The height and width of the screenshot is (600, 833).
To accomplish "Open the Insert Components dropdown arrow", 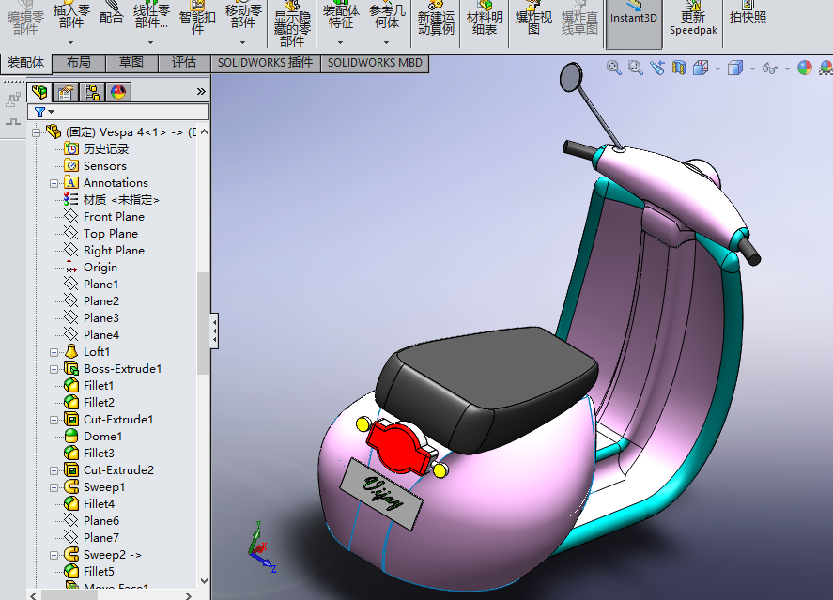I will pos(70,42).
